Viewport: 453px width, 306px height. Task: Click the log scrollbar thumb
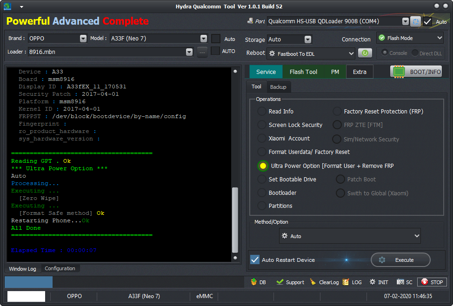tap(235, 220)
